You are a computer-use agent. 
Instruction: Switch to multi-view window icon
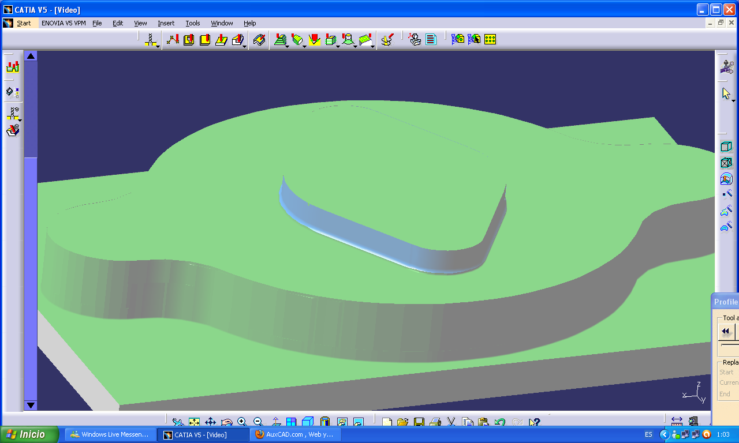click(x=292, y=422)
